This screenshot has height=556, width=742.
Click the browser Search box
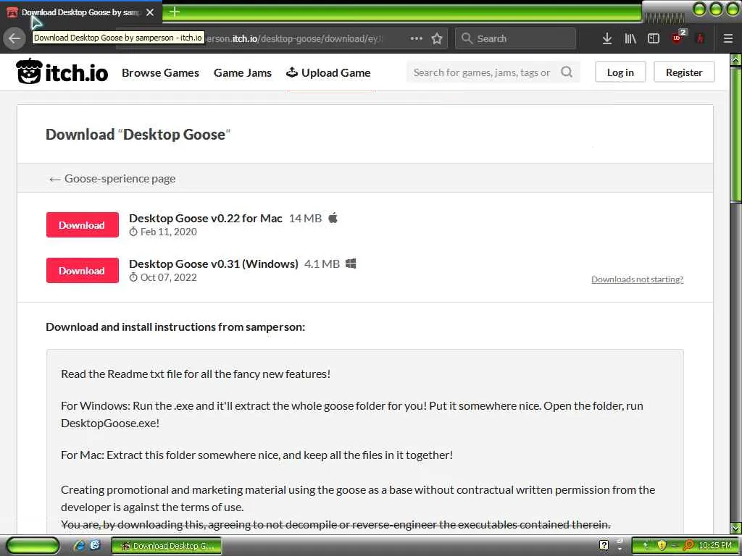[x=515, y=38]
